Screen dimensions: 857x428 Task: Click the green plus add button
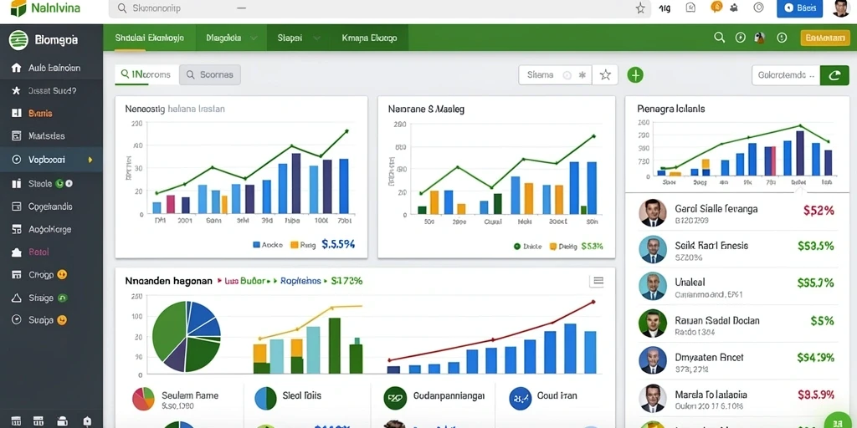(x=635, y=74)
